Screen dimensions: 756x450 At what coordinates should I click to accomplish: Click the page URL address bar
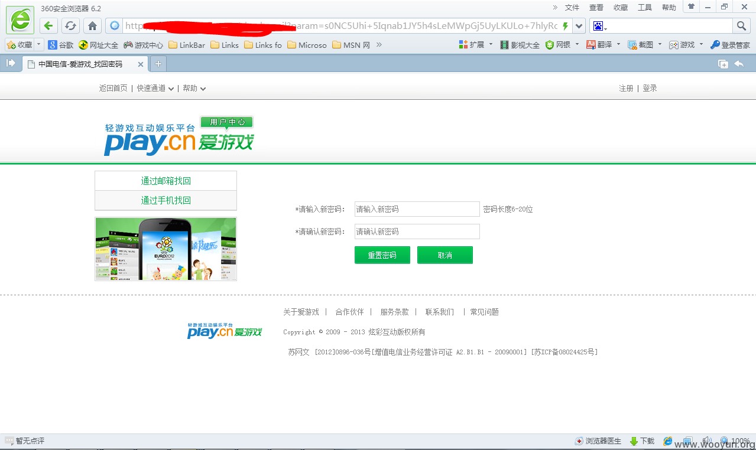tap(340, 26)
